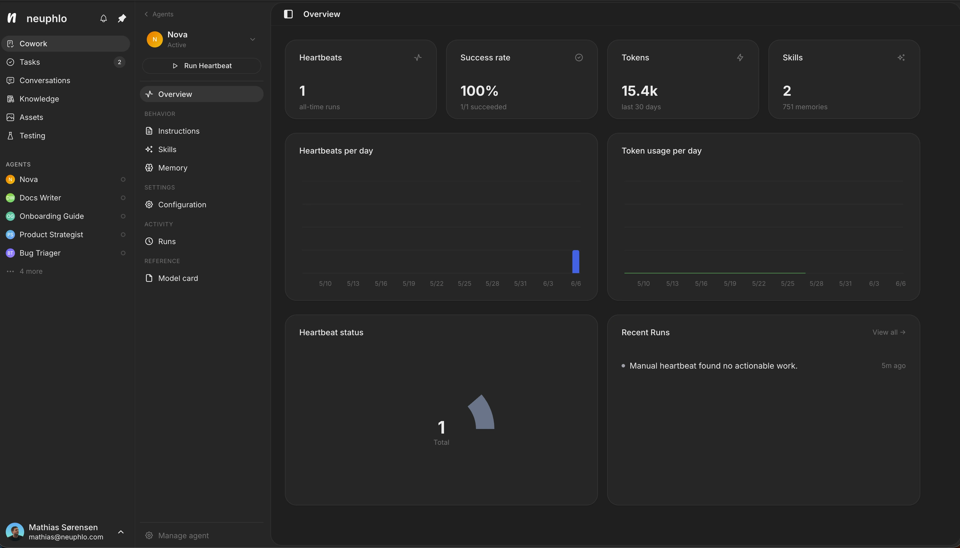Click status circle next to Bug Triager
The width and height of the screenshot is (960, 548).
(123, 253)
